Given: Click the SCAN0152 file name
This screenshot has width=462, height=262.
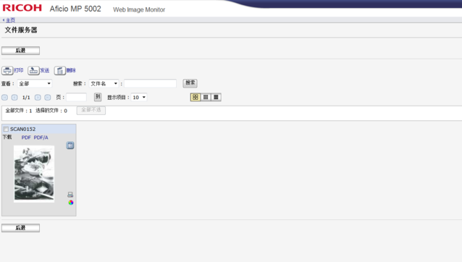Looking at the screenshot, I should click(x=22, y=130).
